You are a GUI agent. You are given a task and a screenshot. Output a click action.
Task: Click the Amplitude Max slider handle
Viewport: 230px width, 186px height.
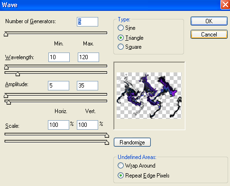click(x=9, y=102)
